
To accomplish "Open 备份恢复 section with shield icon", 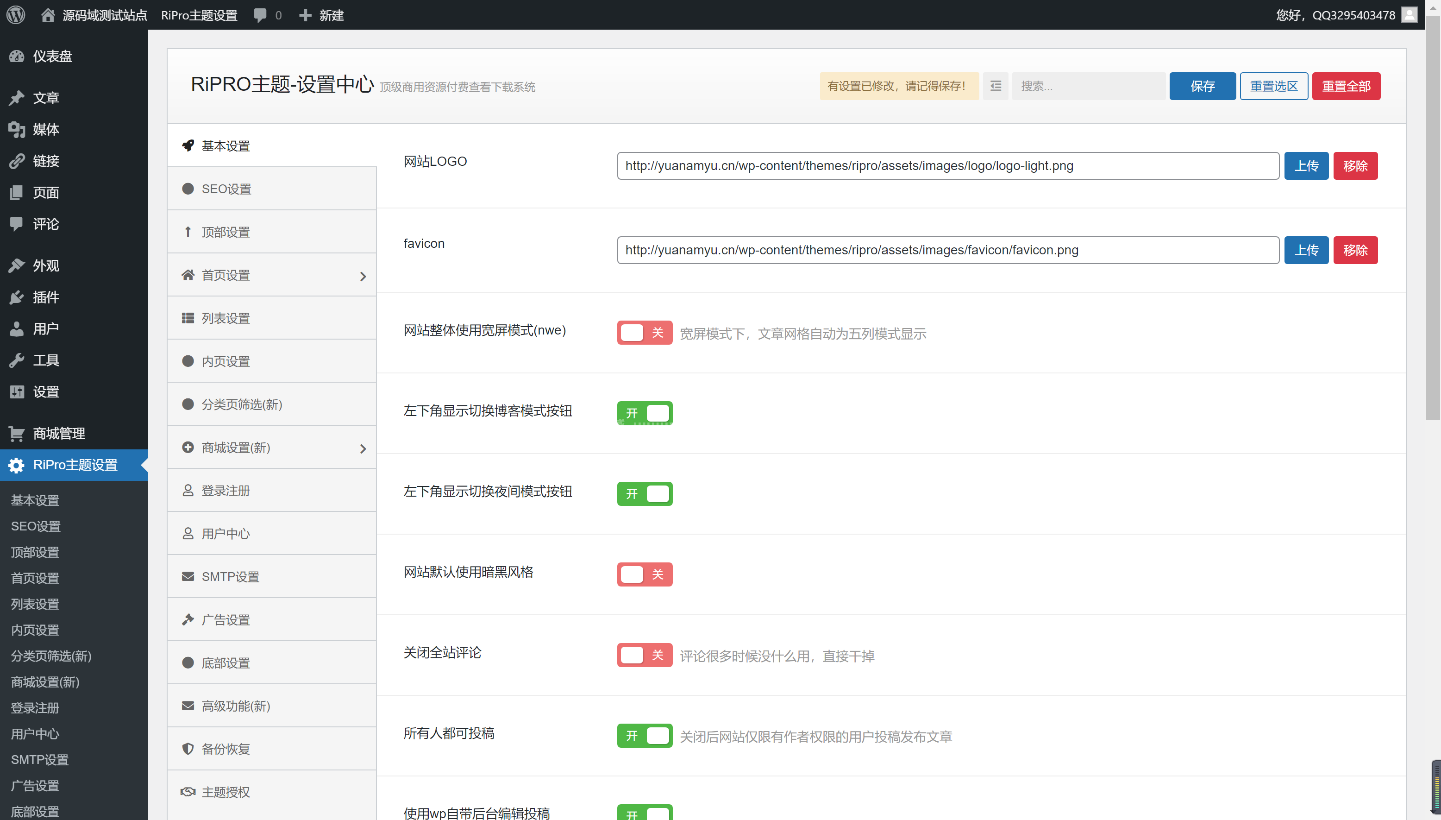I will coord(226,749).
